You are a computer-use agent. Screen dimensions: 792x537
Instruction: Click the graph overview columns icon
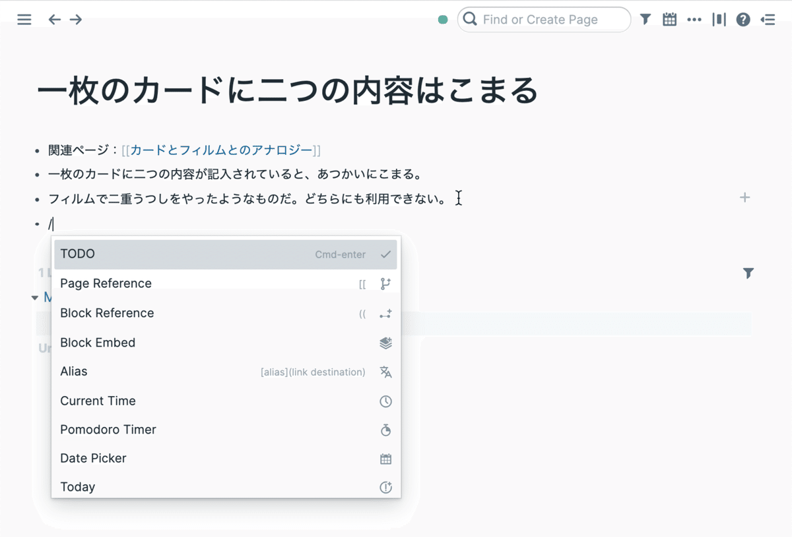click(x=719, y=20)
